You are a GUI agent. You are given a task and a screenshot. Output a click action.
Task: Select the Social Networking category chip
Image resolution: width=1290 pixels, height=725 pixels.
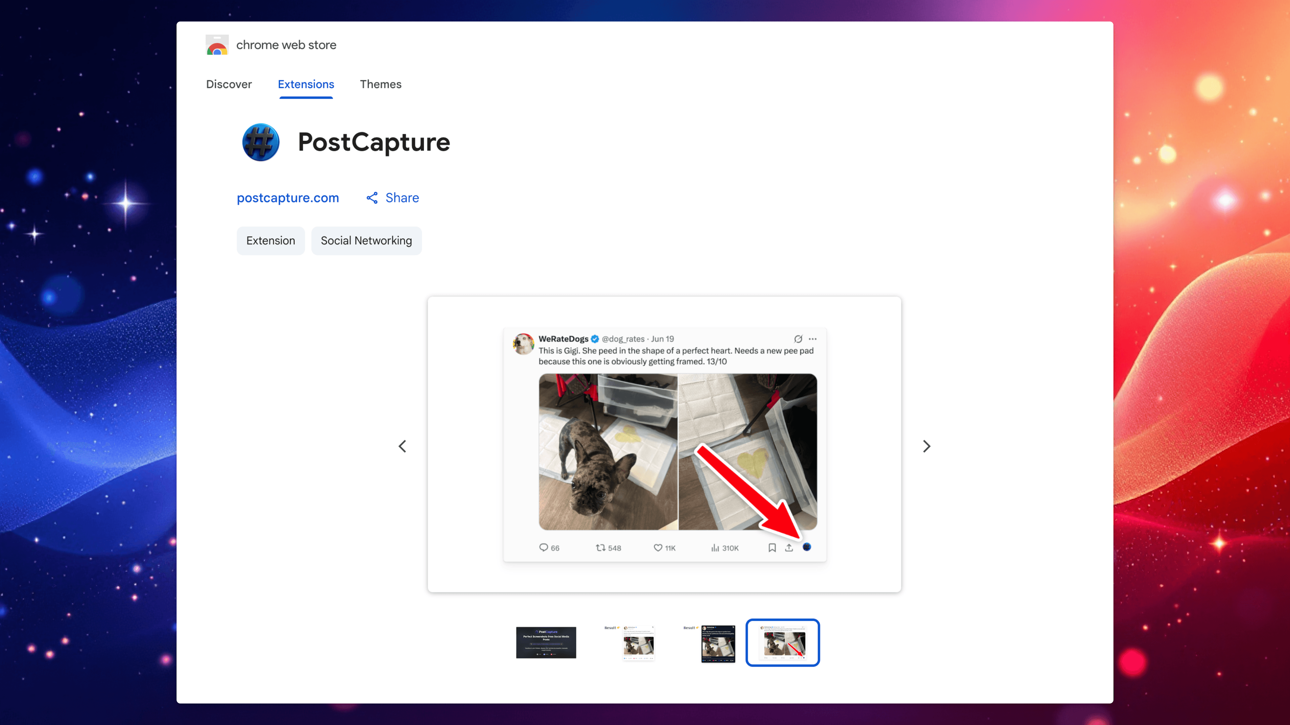point(367,241)
